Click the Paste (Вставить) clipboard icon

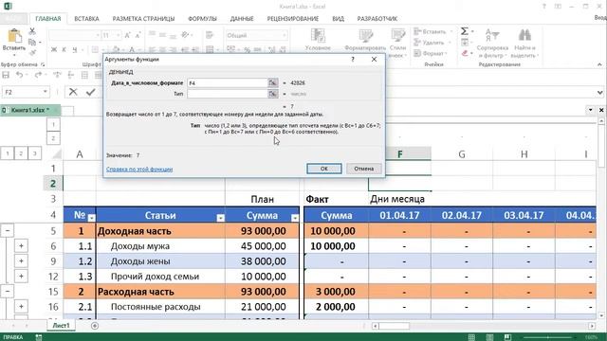14,36
